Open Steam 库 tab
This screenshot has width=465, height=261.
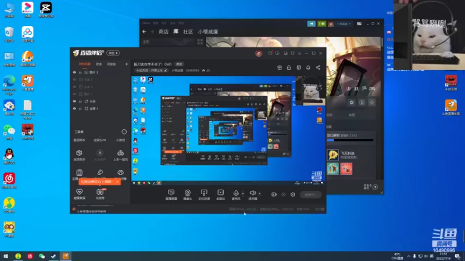point(176,31)
